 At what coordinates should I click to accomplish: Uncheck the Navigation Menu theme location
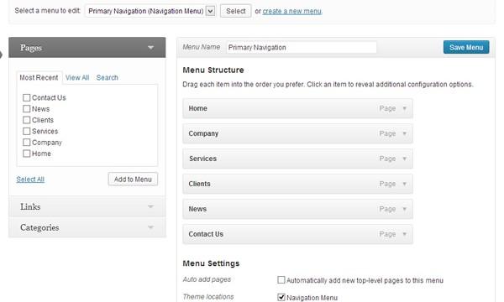[281, 297]
